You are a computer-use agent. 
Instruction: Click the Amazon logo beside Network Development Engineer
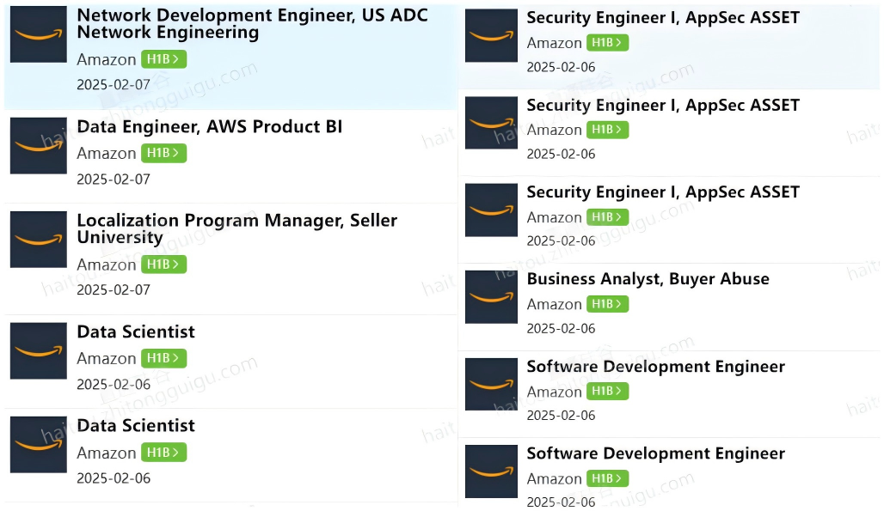(x=39, y=34)
